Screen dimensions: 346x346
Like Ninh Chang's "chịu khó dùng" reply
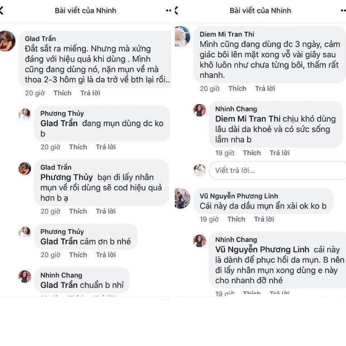252,153
